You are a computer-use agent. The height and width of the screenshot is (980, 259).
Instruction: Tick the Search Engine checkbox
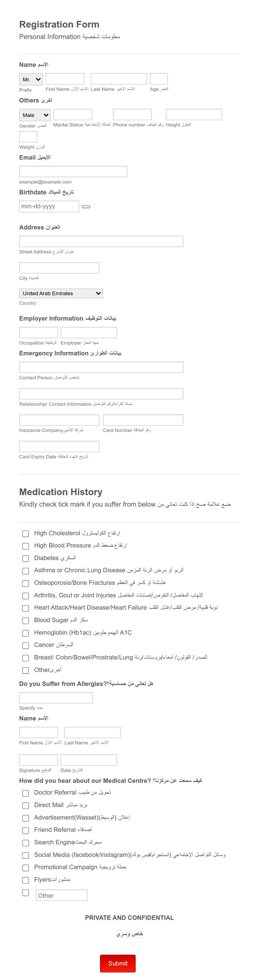(25, 843)
